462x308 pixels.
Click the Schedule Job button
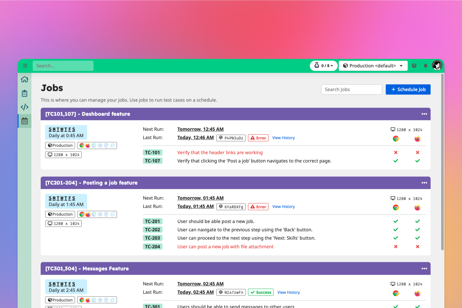tap(408, 89)
